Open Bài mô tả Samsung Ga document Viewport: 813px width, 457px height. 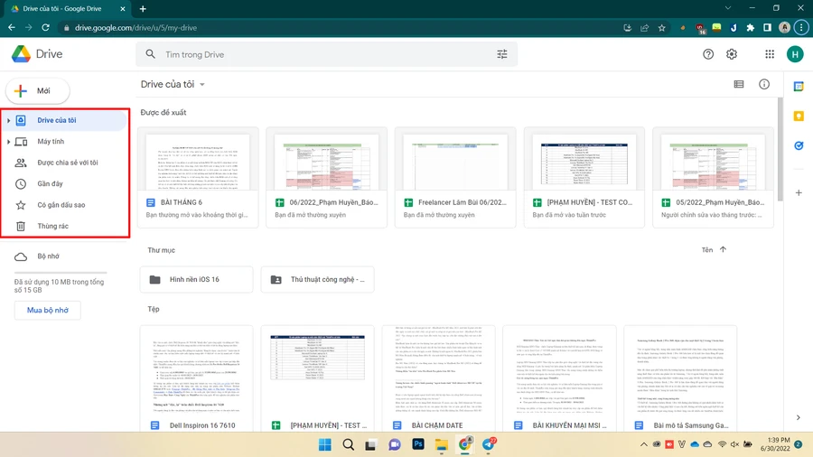680,378
